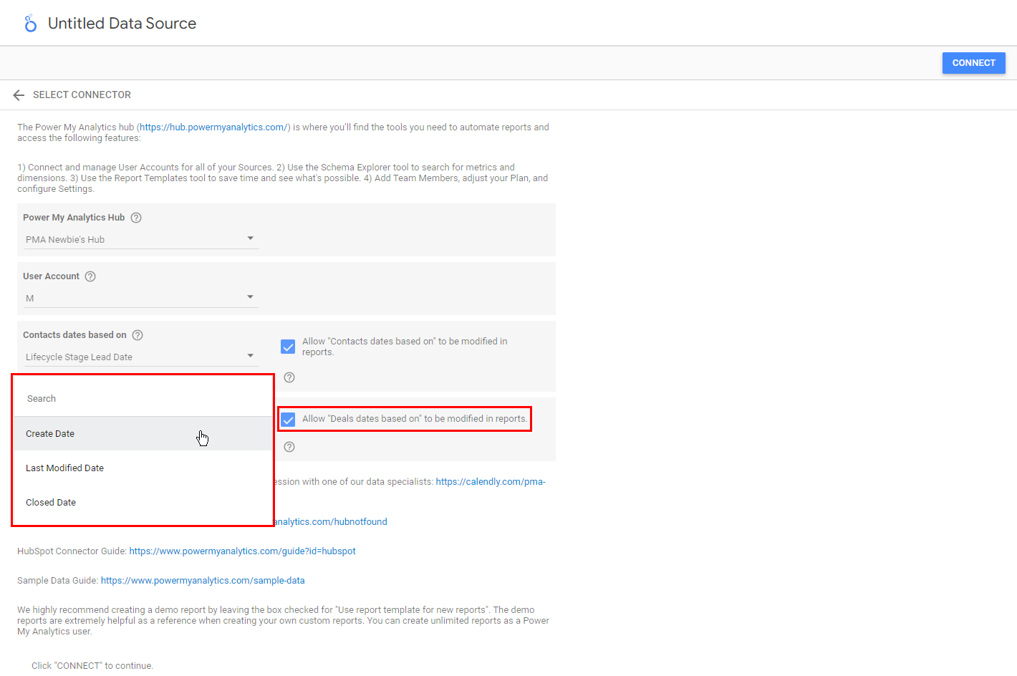The width and height of the screenshot is (1017, 676).
Task: Open help icon next to Contacts dates based on
Action: point(138,335)
